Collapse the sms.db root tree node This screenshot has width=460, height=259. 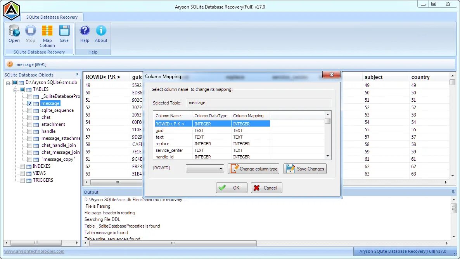pyautogui.click(x=8, y=83)
